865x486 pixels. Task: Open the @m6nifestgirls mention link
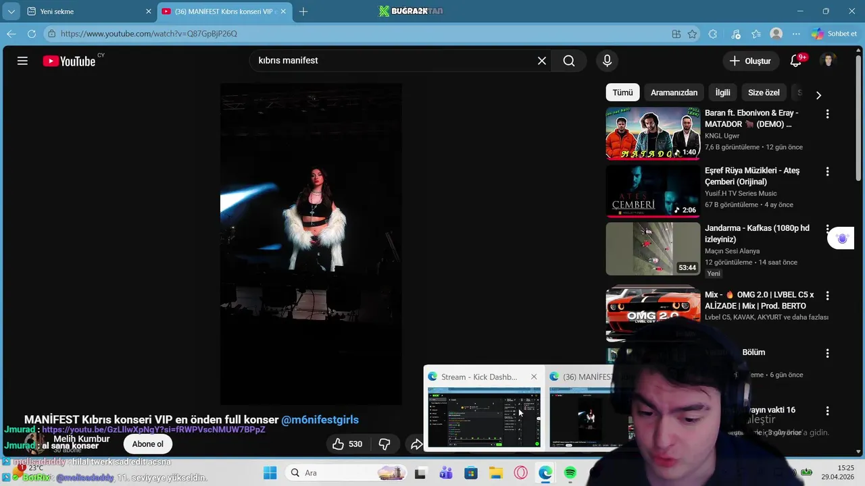(320, 420)
